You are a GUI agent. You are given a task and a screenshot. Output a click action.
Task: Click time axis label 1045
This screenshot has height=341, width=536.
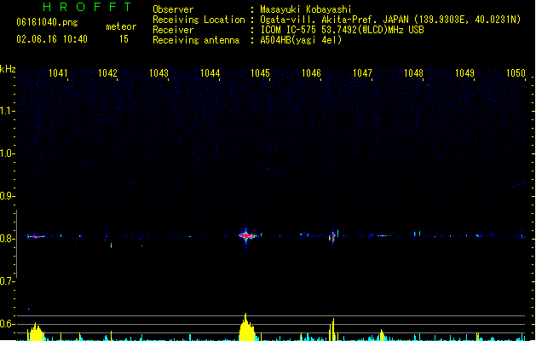(x=260, y=73)
